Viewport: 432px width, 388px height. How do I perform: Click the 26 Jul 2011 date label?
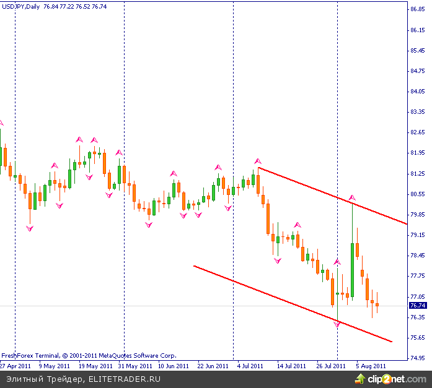point(330,366)
